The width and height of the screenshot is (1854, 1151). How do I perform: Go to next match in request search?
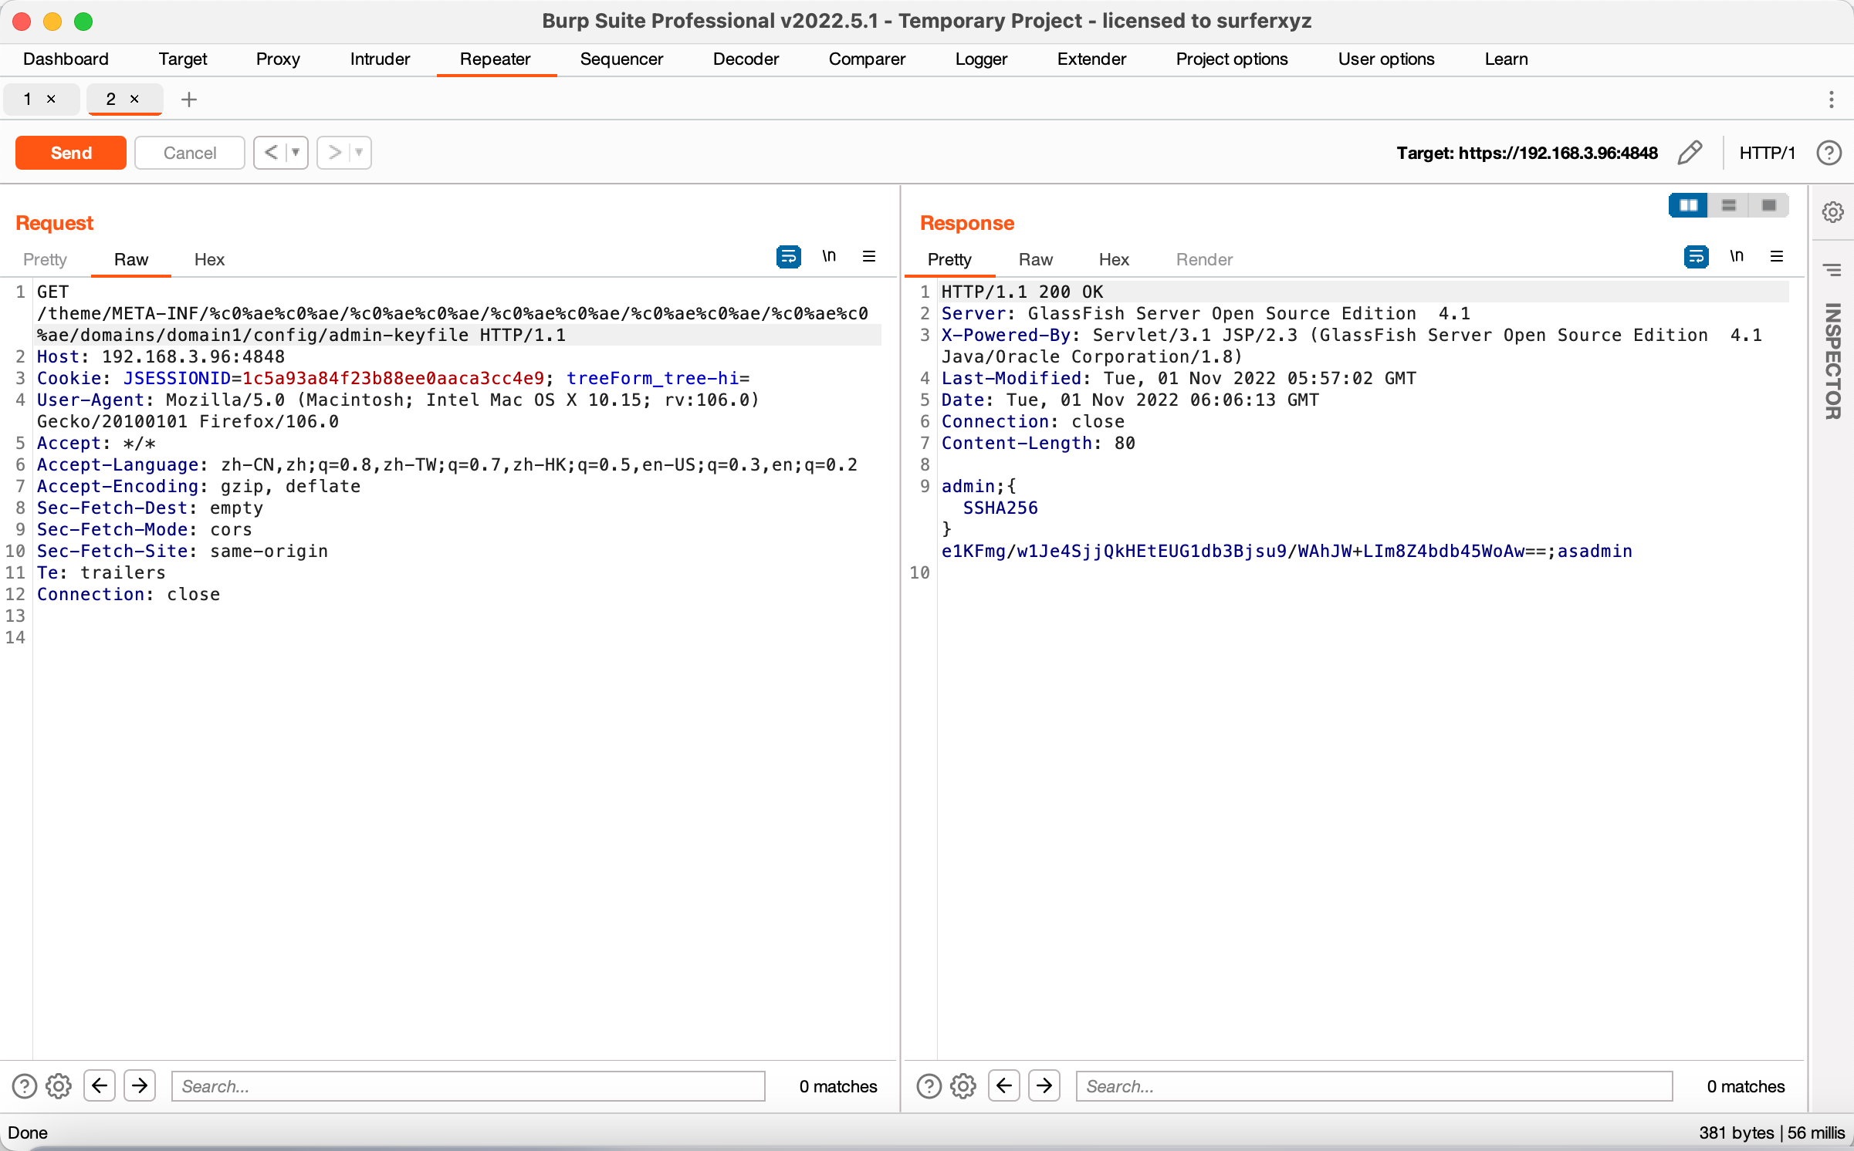(x=140, y=1086)
